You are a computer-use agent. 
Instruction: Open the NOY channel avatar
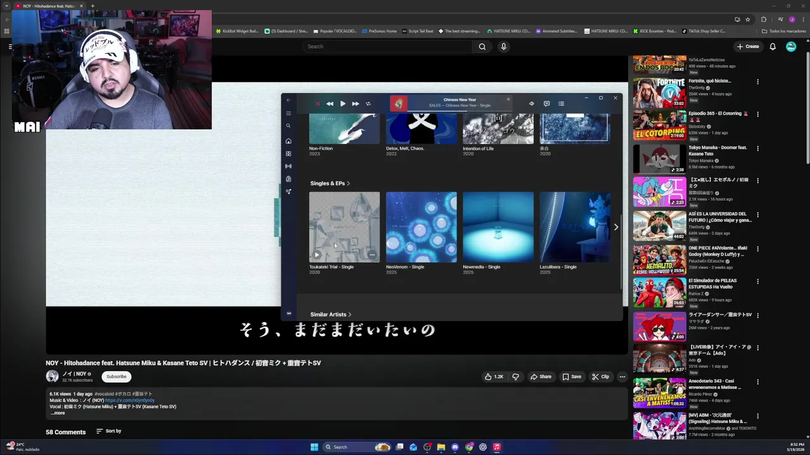52,377
